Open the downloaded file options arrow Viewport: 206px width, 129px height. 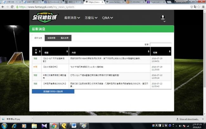tap(32, 118)
